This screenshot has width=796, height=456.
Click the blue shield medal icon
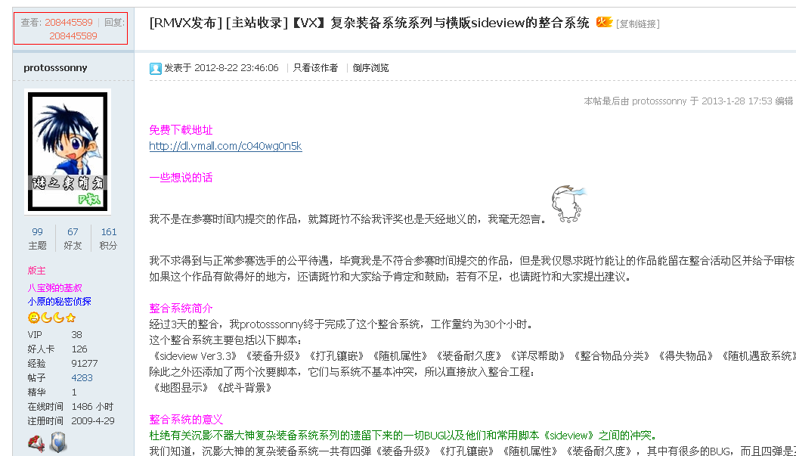click(x=58, y=442)
